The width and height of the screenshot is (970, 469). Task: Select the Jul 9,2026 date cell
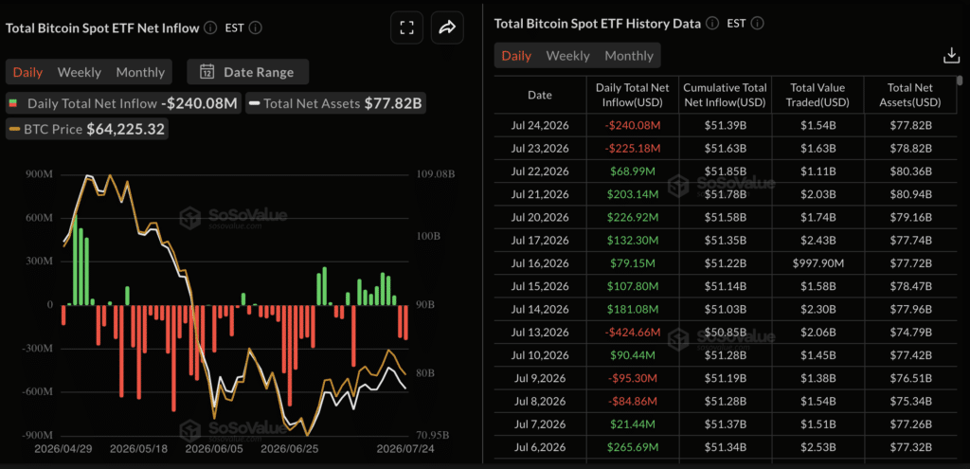[x=540, y=378]
